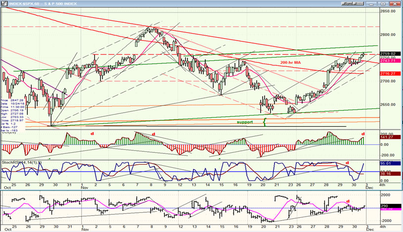
Task: Select the magenta 2743.71 moving average tag
Action: pyautogui.click(x=390, y=60)
